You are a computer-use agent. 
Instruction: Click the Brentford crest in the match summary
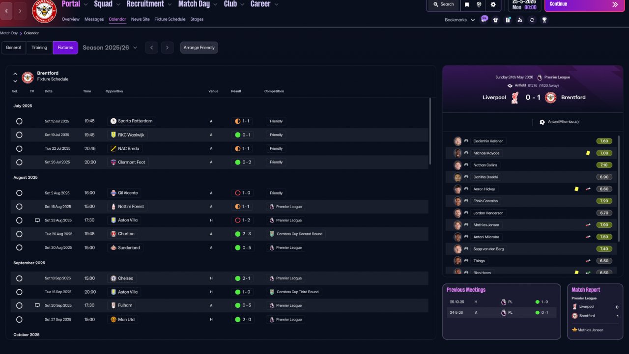click(x=551, y=97)
